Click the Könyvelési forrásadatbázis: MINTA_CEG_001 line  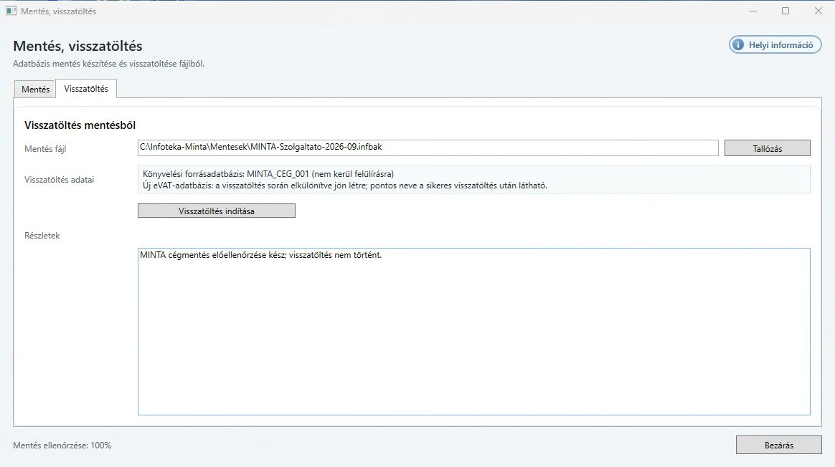[268, 174]
